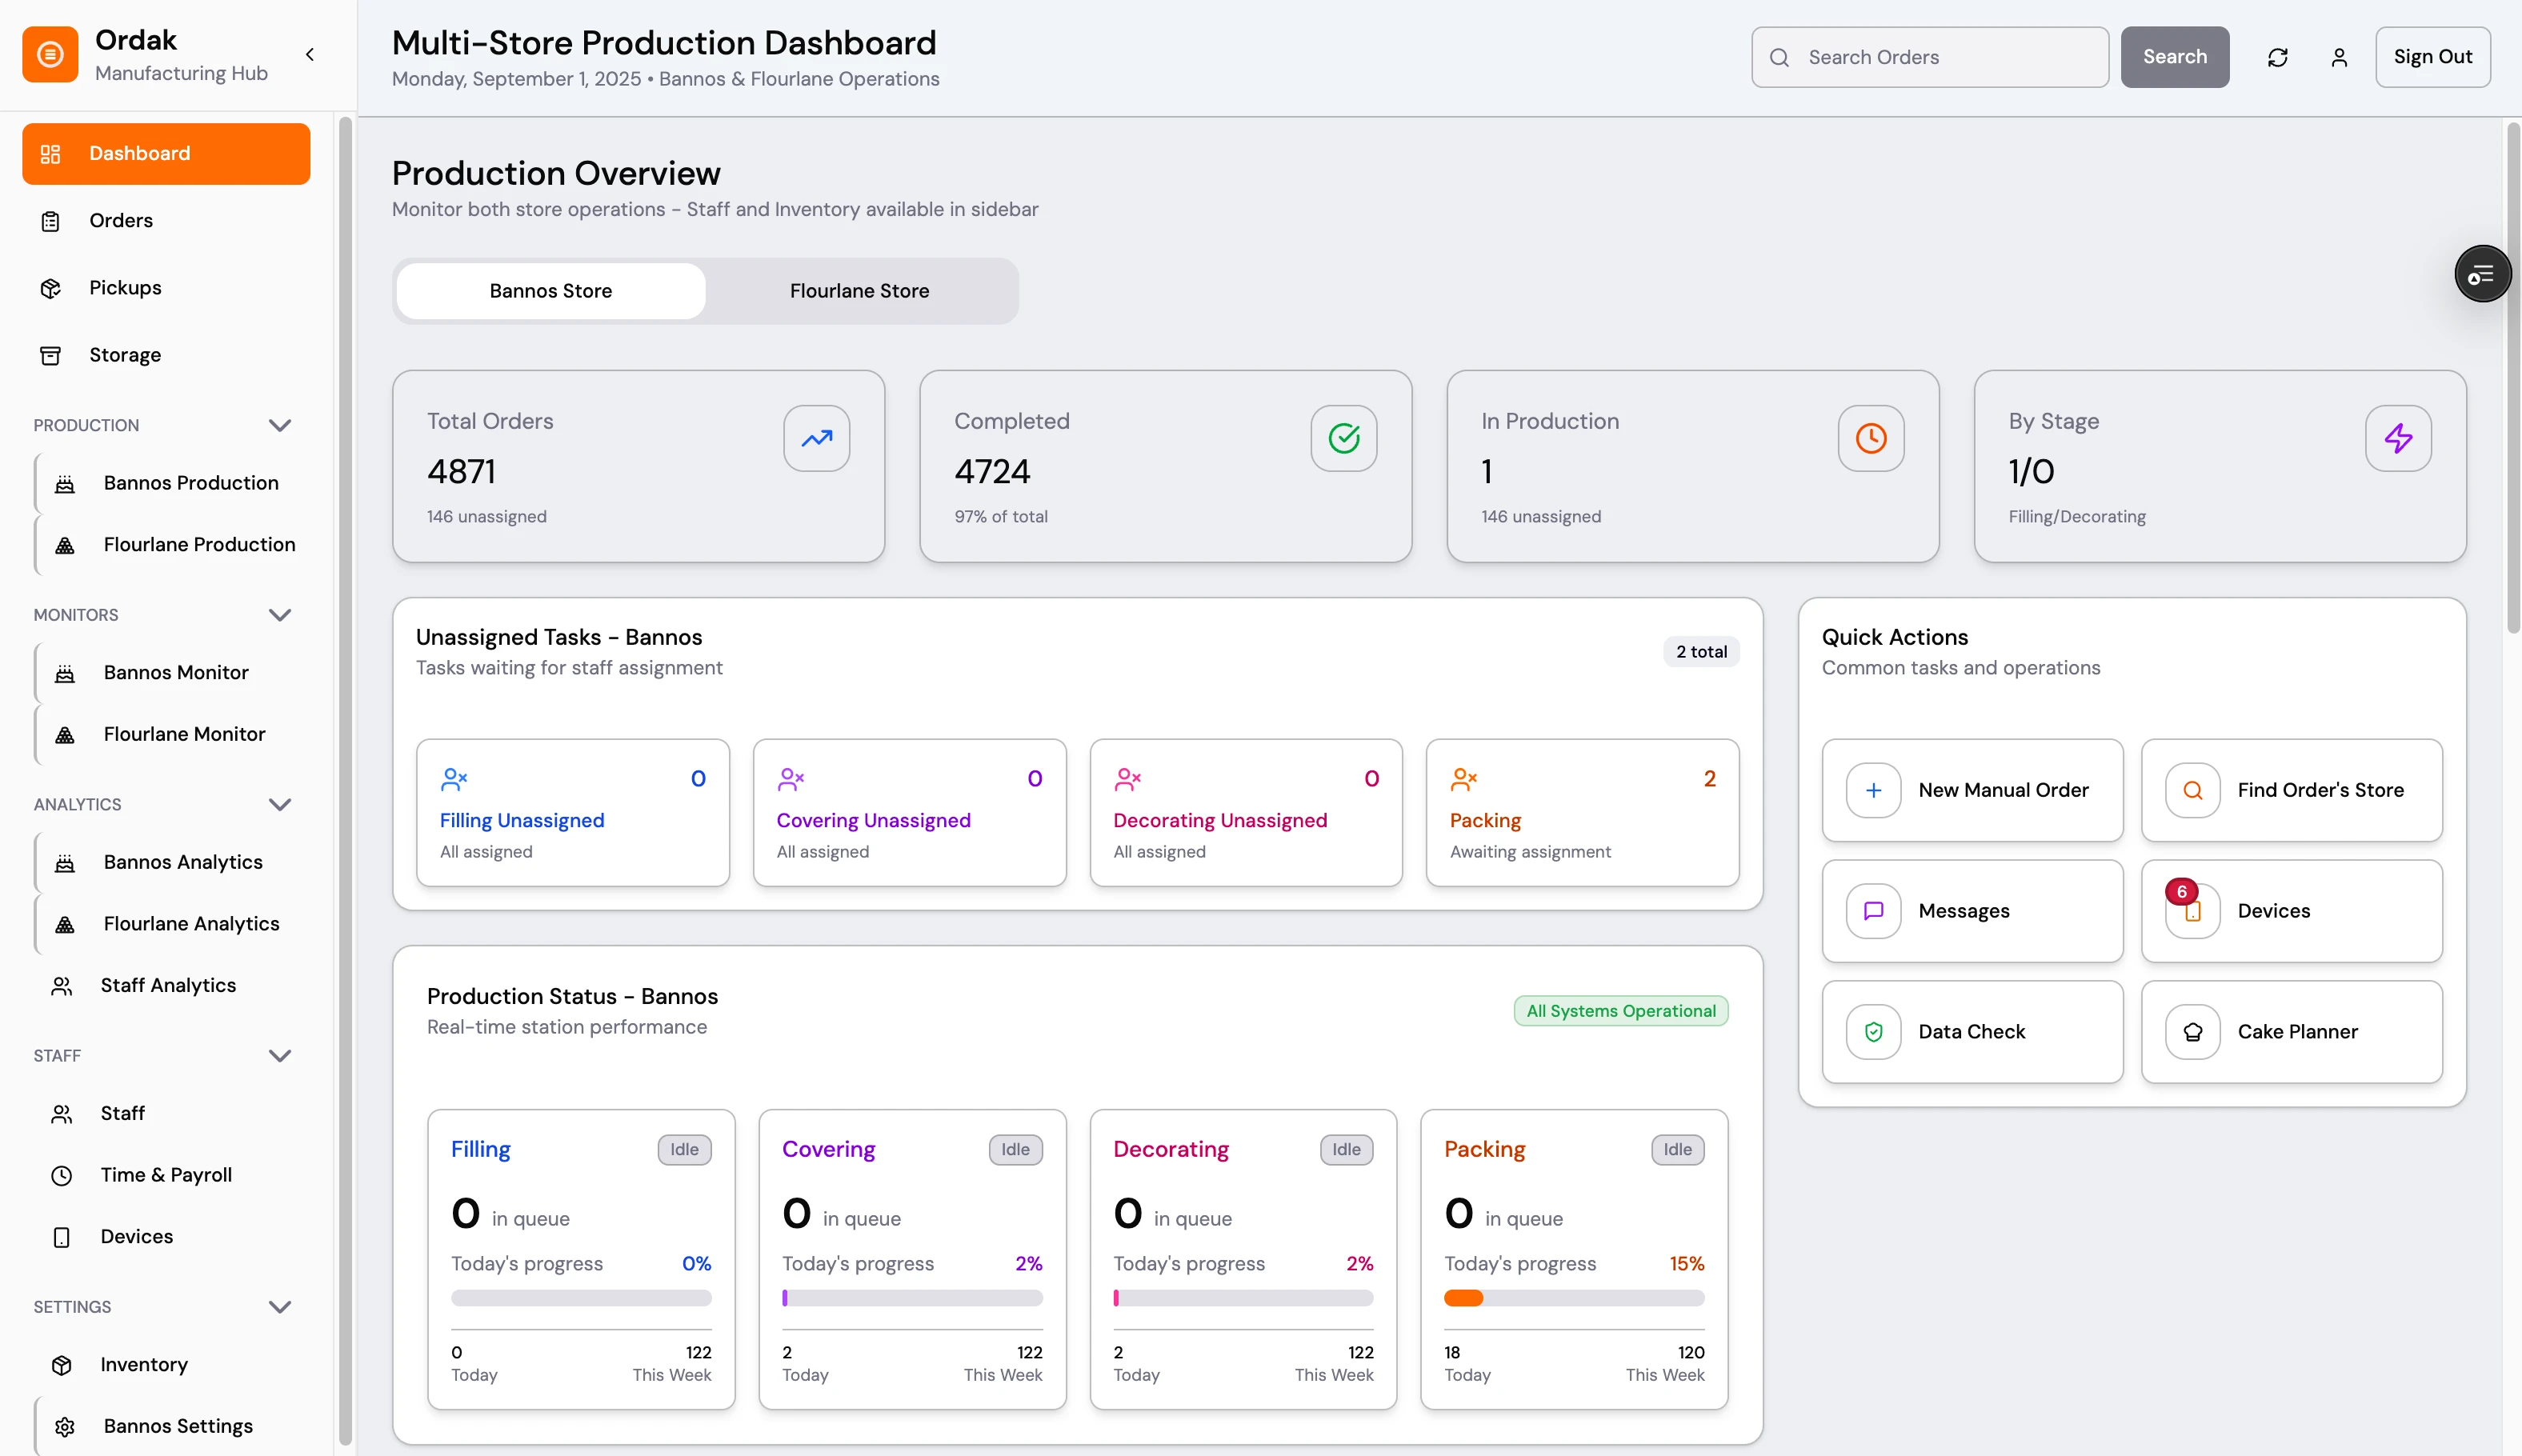This screenshot has width=2522, height=1456.
Task: Open Orders in the sidebar
Action: (166, 221)
